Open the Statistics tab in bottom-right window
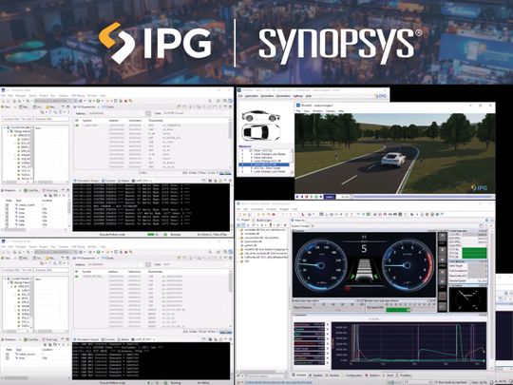The width and height of the screenshot is (513, 385). 373,375
